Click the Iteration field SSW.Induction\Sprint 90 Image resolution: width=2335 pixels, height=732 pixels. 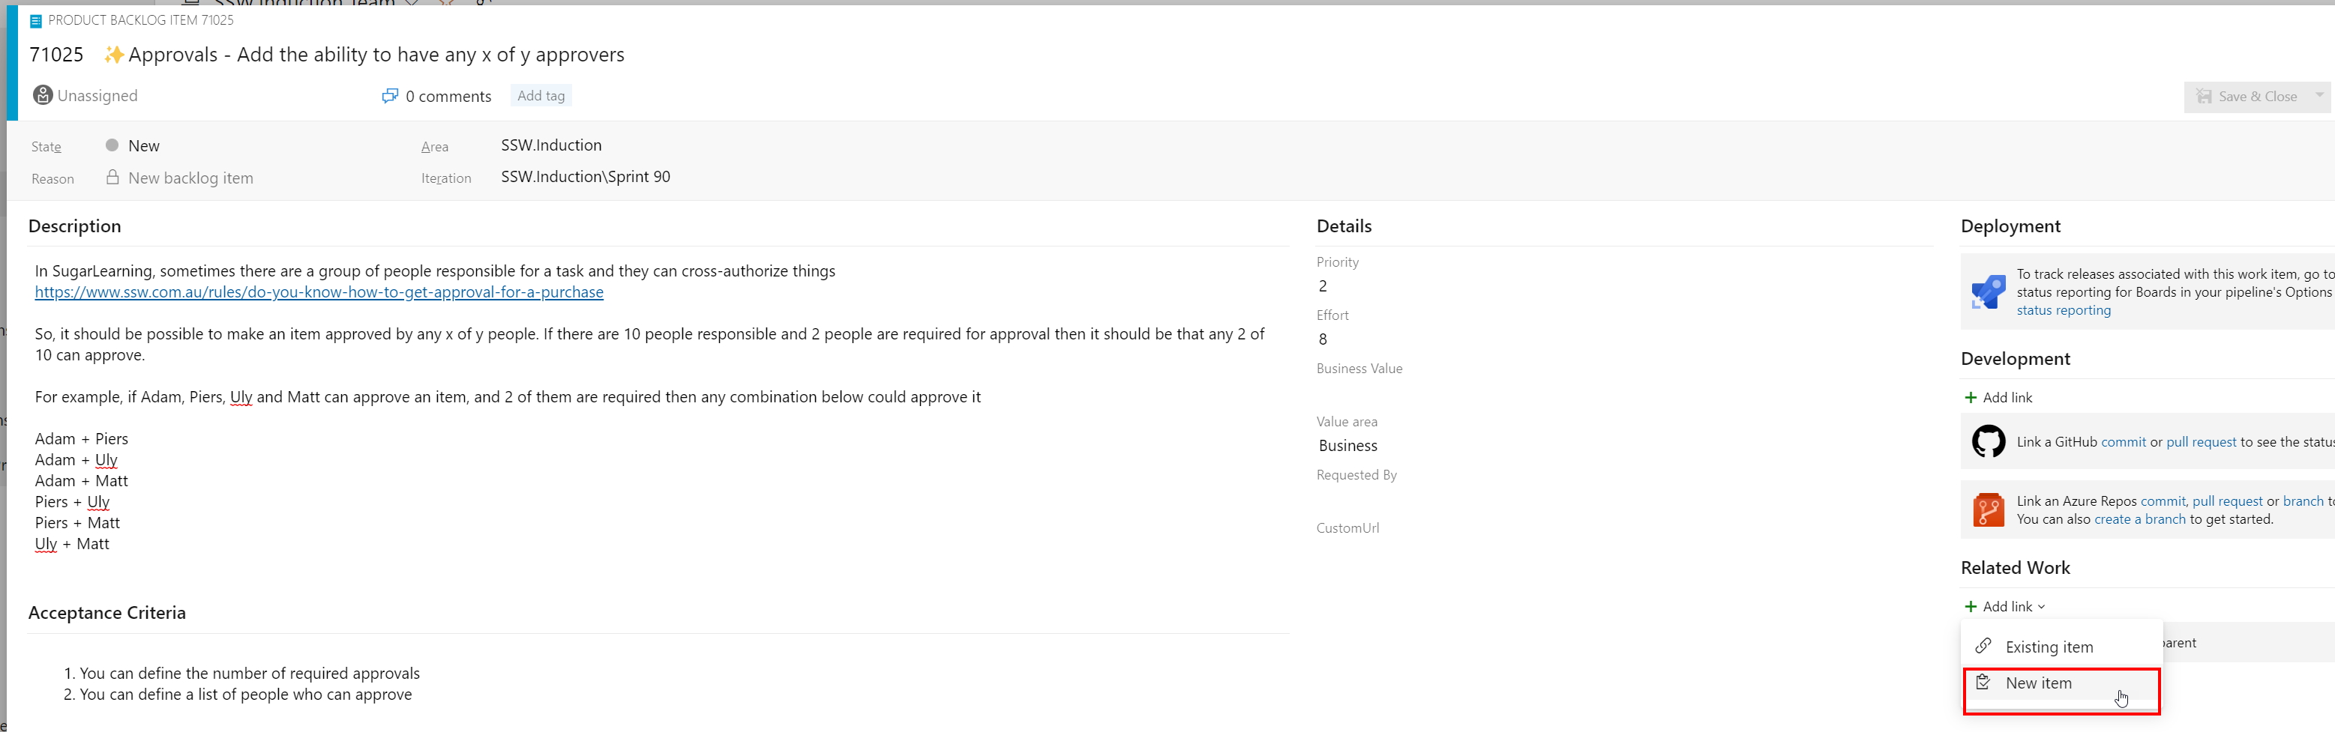tap(586, 177)
